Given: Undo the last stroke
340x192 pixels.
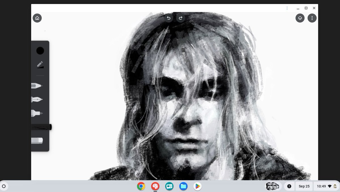Looking at the screenshot, I should click(x=169, y=18).
